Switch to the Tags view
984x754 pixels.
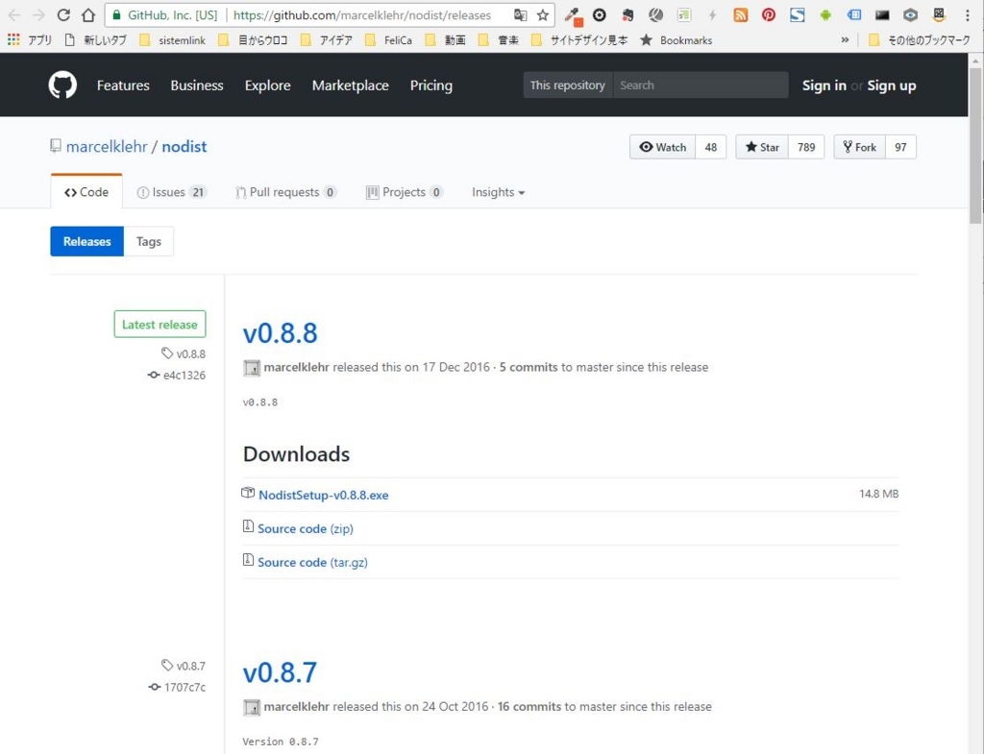pos(149,241)
